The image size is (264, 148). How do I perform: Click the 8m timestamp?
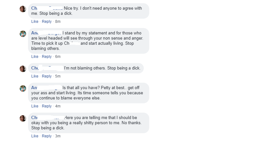tap(58, 22)
